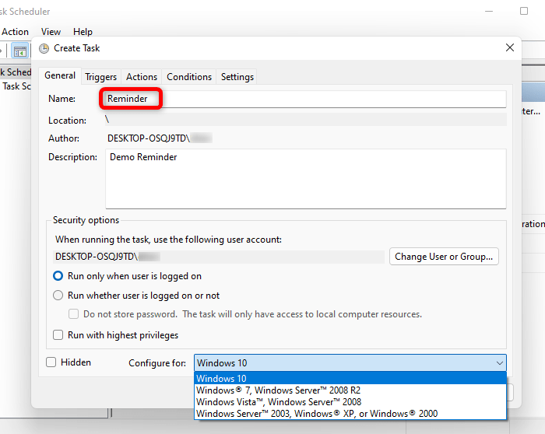Open the View menu in Task Scheduler

51,32
